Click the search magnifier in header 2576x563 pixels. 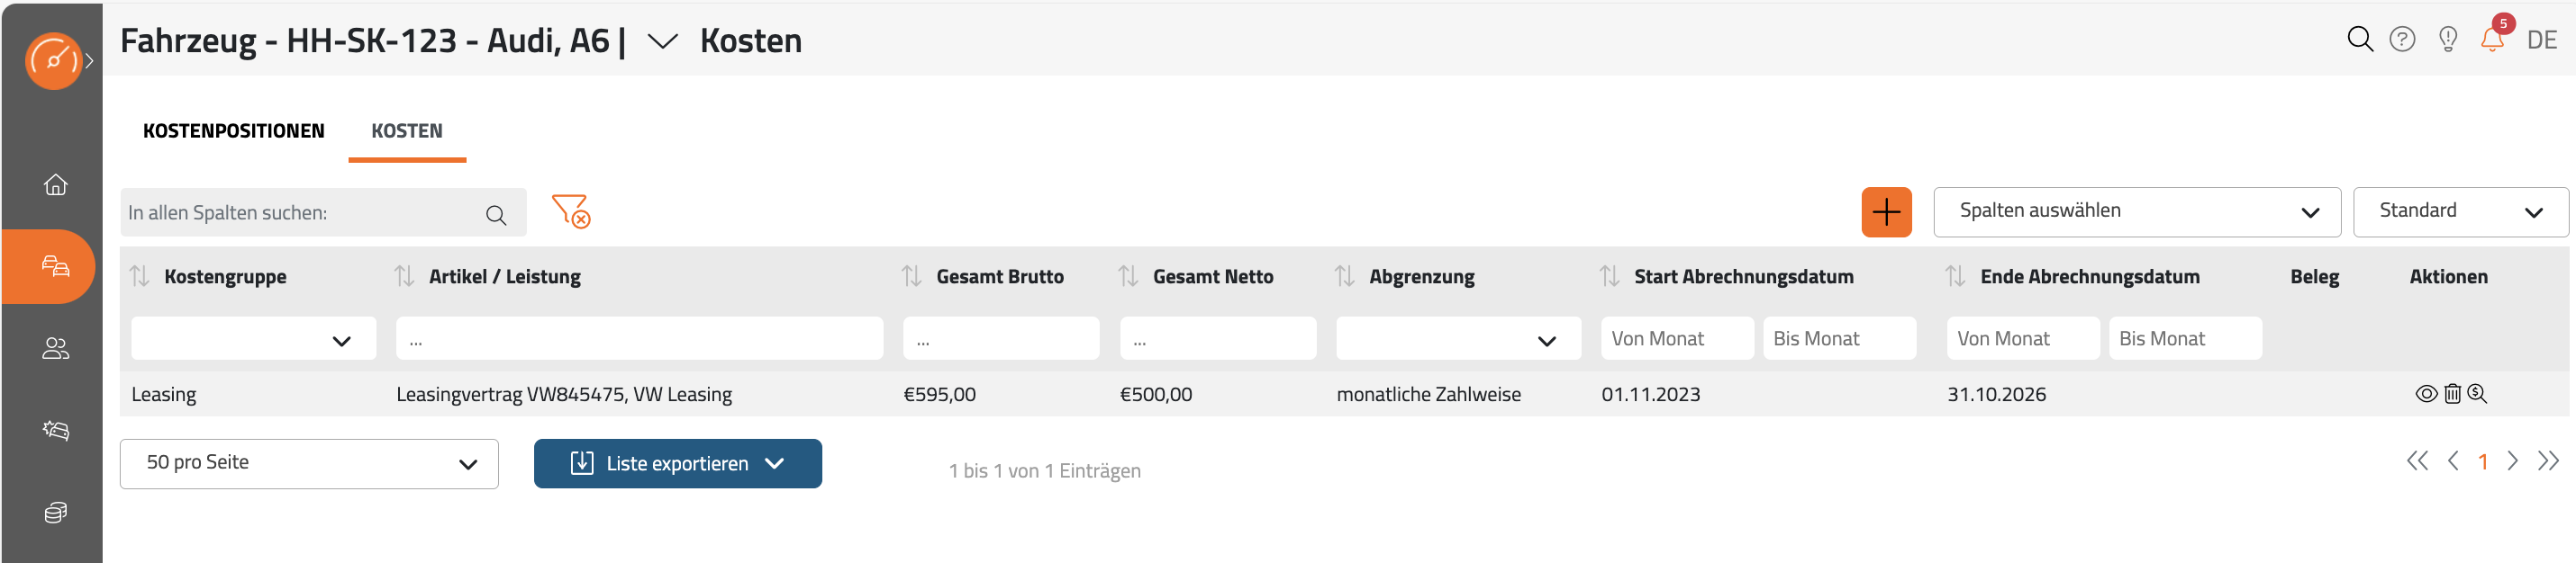click(2360, 39)
